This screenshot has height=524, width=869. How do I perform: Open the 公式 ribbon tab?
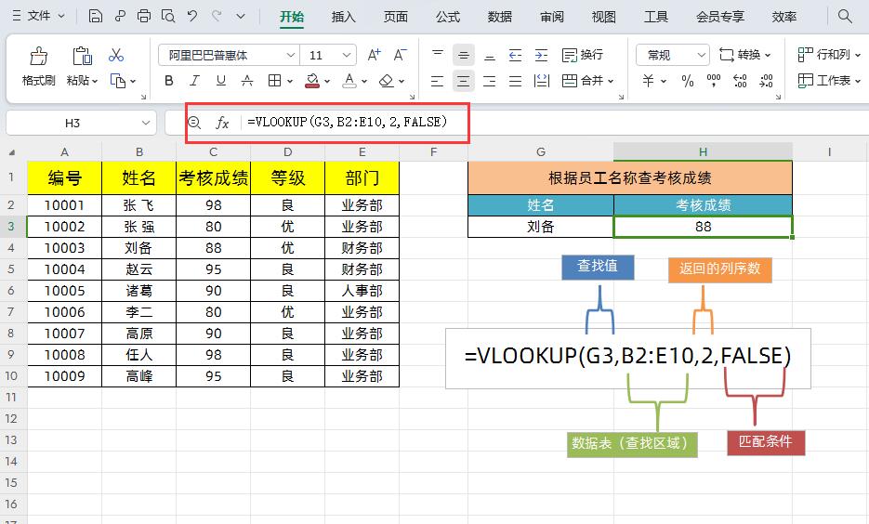(448, 17)
